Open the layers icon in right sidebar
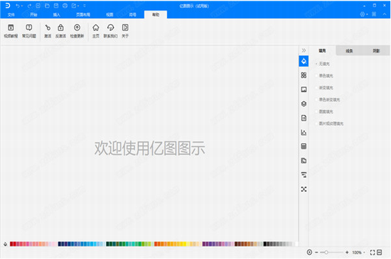 tap(304, 104)
